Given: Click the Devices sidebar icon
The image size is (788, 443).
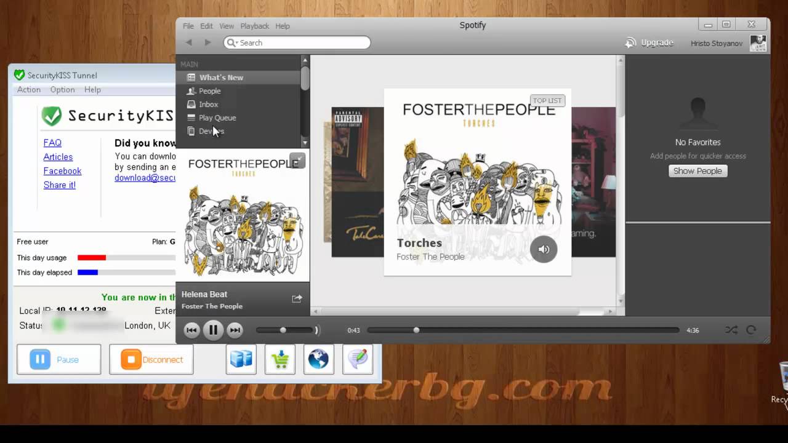Looking at the screenshot, I should click(x=191, y=131).
